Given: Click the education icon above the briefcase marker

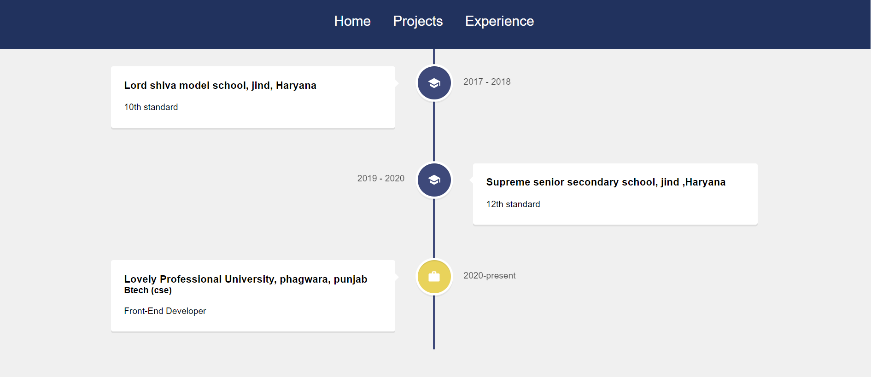Looking at the screenshot, I should pos(434,180).
